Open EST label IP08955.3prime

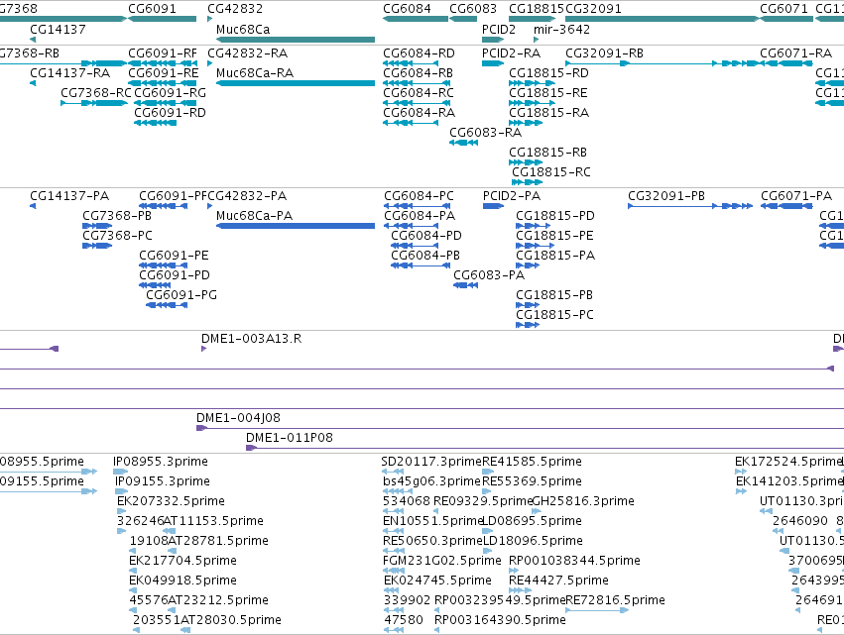point(161,462)
